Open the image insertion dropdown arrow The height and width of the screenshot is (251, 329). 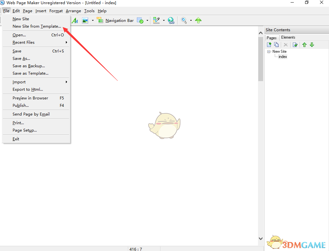[92, 20]
